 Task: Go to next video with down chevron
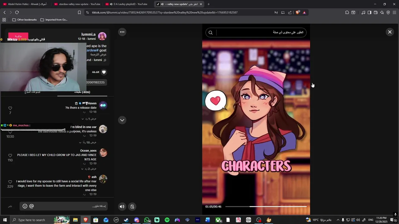(x=122, y=120)
